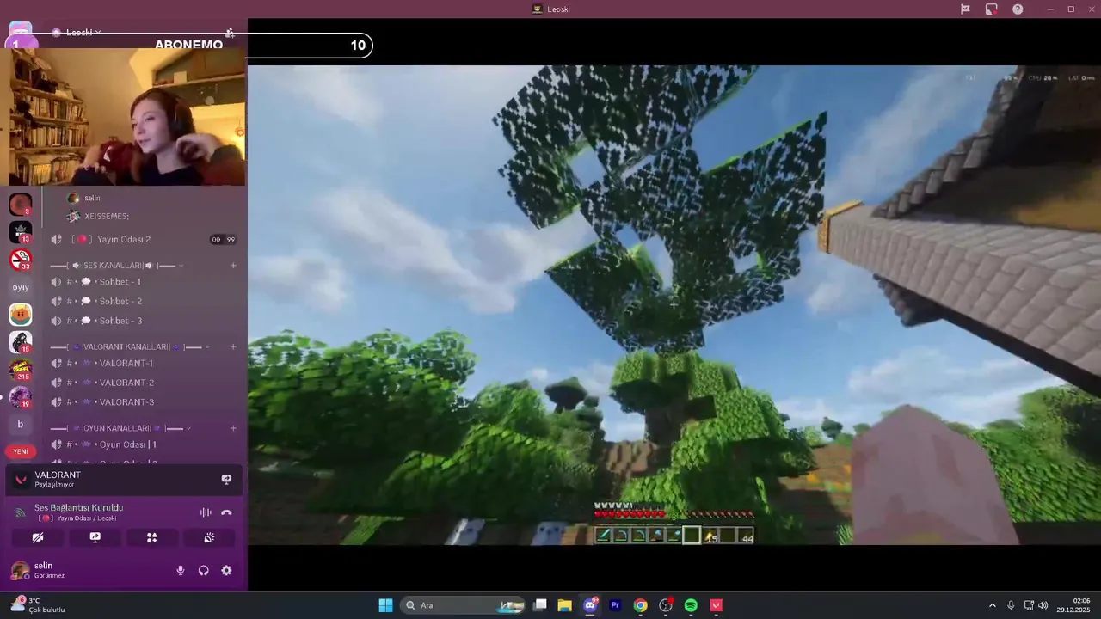Screen dimensions: 1101x619
Task: Click the VALORANT activity panel
Action: [x=124, y=480]
